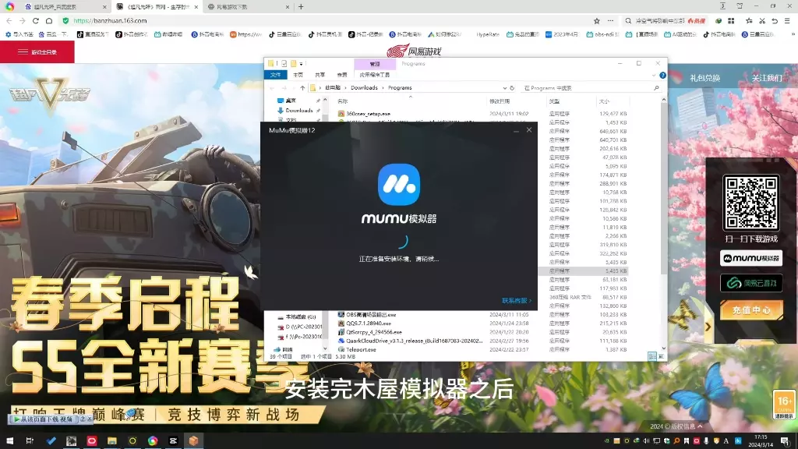
Task: Open the red 游戏全目录 menu button
Action: 37,52
